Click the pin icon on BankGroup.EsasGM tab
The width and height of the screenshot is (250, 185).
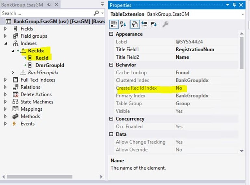point(49,5)
